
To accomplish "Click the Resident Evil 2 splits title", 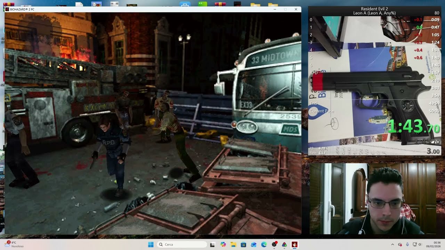I will coord(374,9).
